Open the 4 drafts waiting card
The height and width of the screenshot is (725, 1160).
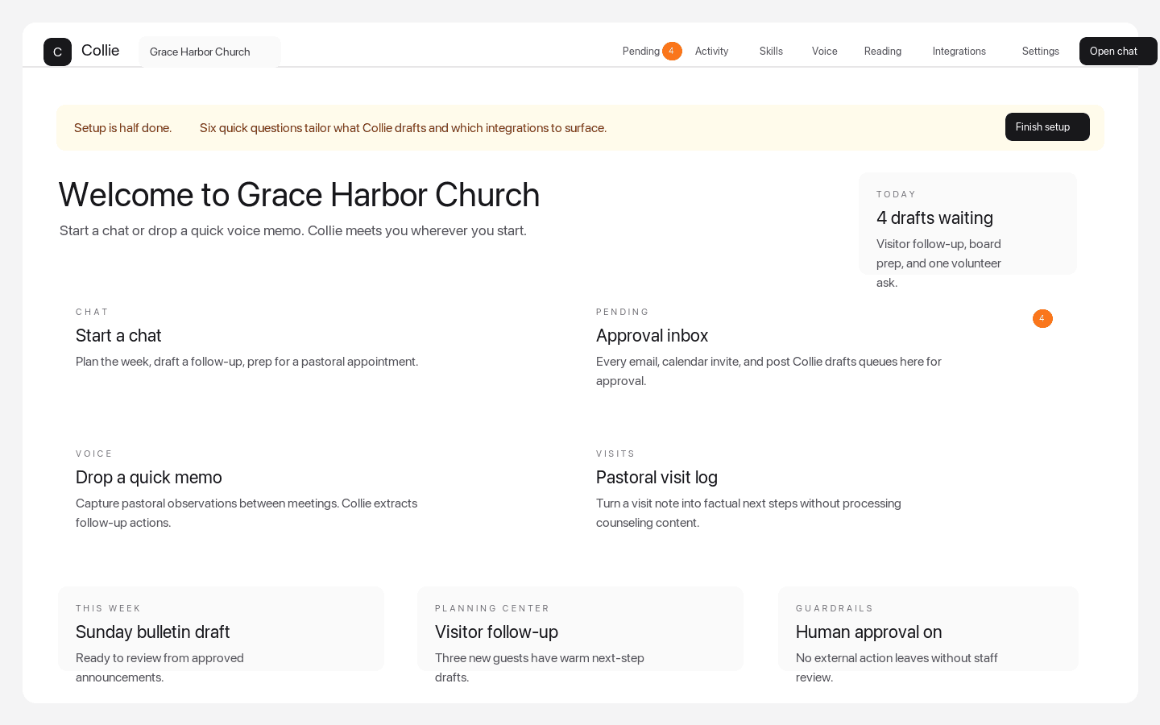(x=967, y=224)
